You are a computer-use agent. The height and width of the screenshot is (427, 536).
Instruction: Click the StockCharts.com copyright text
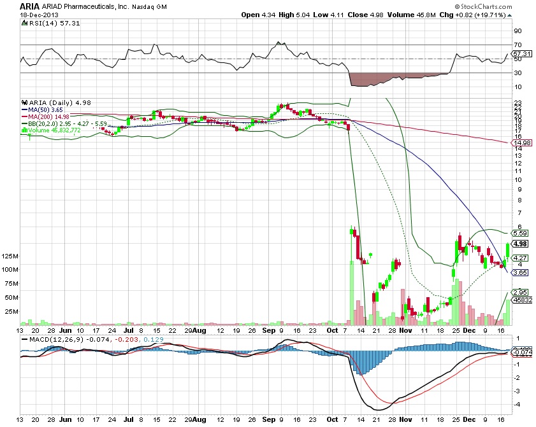[483, 6]
